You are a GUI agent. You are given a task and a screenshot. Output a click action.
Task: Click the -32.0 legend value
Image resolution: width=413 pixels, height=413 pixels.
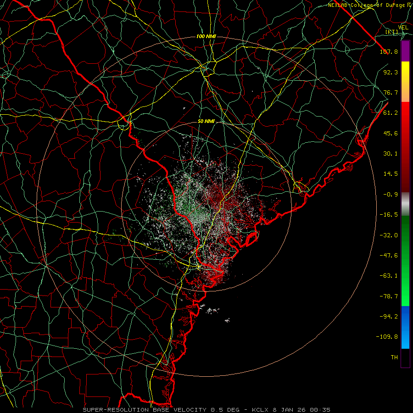click(x=389, y=235)
